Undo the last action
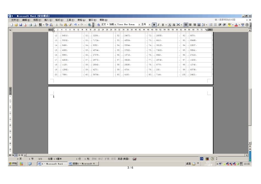261x184 pixels. pos(75,25)
